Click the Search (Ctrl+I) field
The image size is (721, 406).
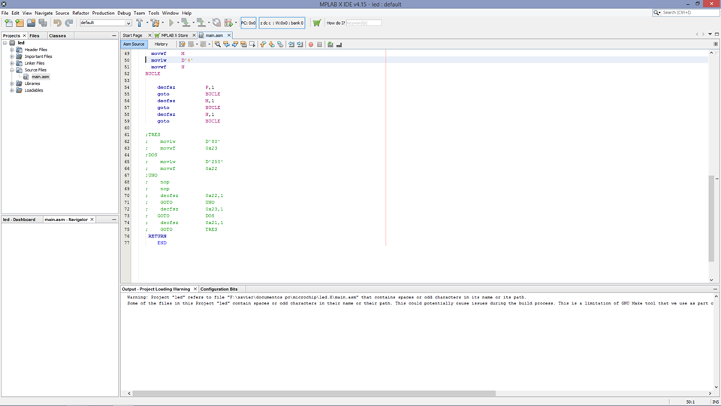[689, 13]
